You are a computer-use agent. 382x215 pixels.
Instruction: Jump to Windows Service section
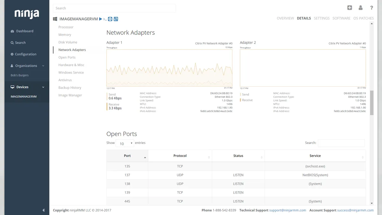(71, 73)
